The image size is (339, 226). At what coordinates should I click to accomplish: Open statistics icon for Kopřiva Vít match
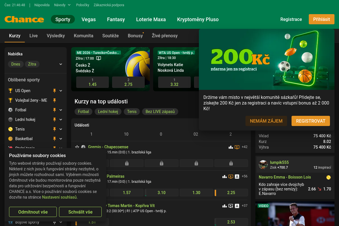pos(225,206)
